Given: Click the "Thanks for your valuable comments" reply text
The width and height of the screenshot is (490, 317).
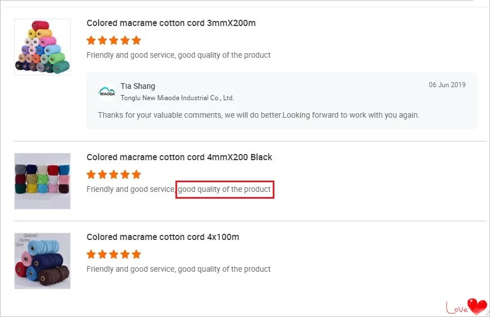Looking at the screenshot, I should (x=259, y=115).
